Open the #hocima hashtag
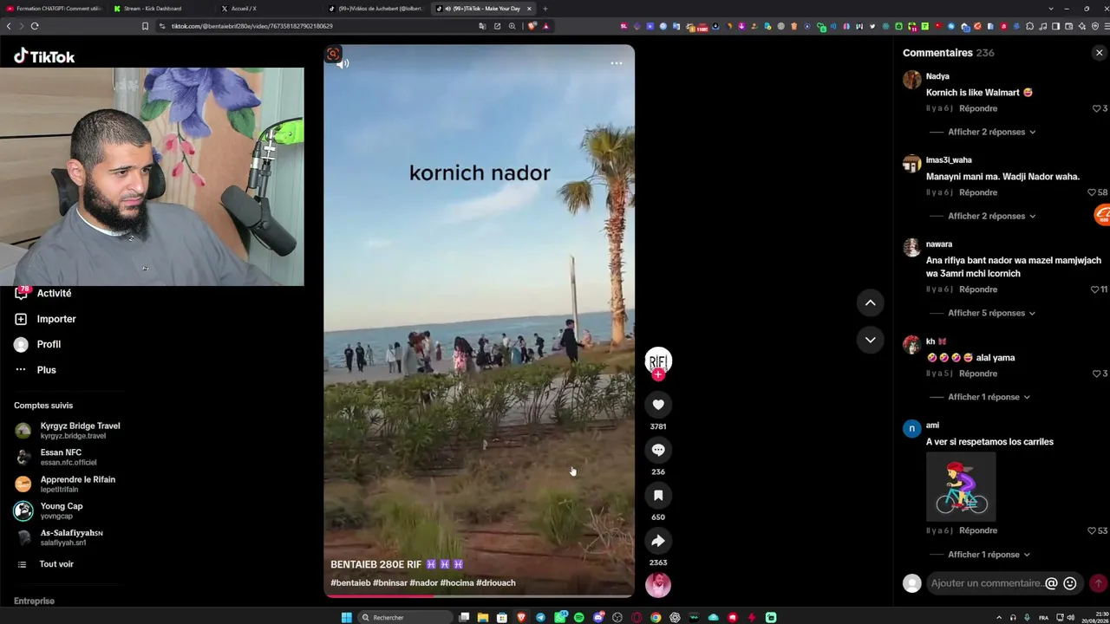The height and width of the screenshot is (624, 1110). coord(457,583)
